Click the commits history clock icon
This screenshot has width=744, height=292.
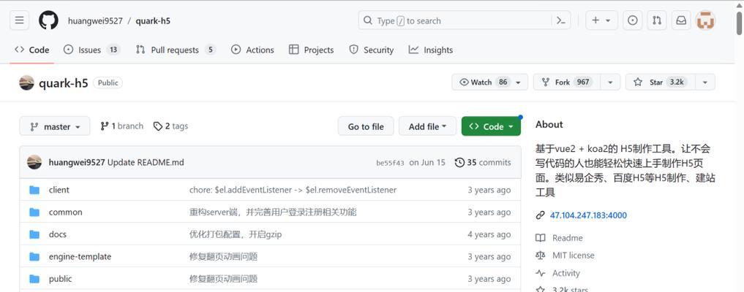pos(459,162)
